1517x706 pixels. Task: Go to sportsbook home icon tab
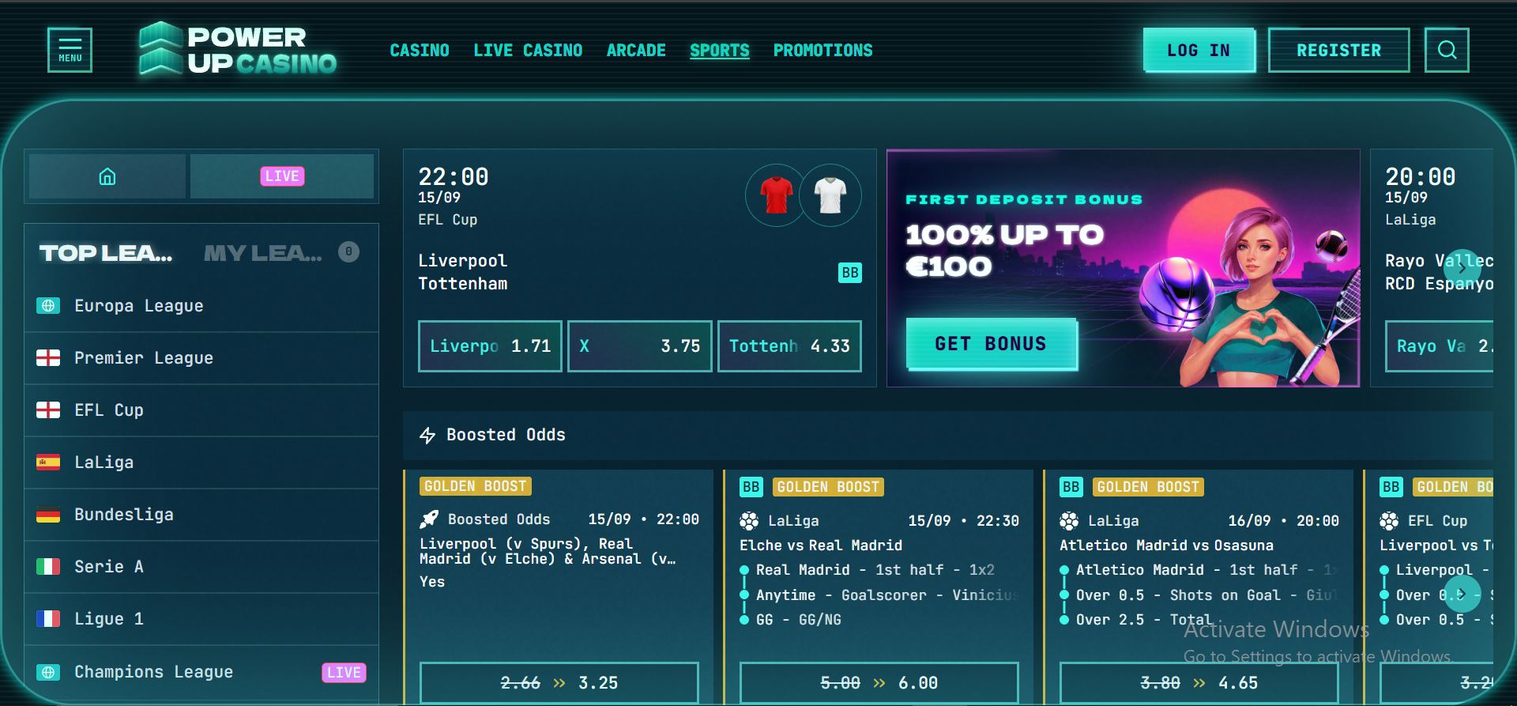[107, 176]
